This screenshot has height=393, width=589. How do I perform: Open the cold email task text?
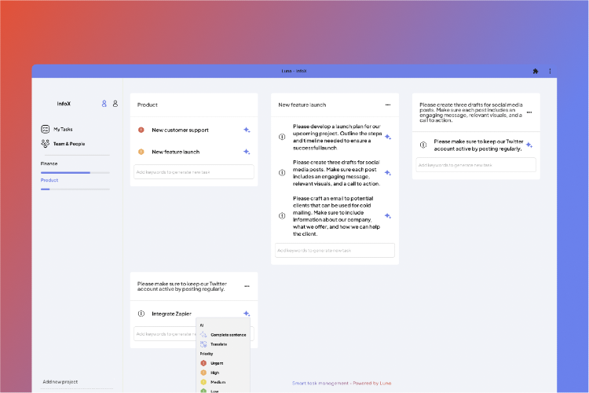coord(337,216)
